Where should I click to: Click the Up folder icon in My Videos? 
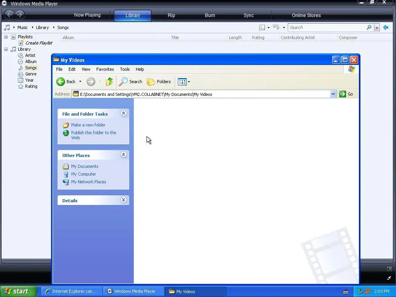point(109,82)
